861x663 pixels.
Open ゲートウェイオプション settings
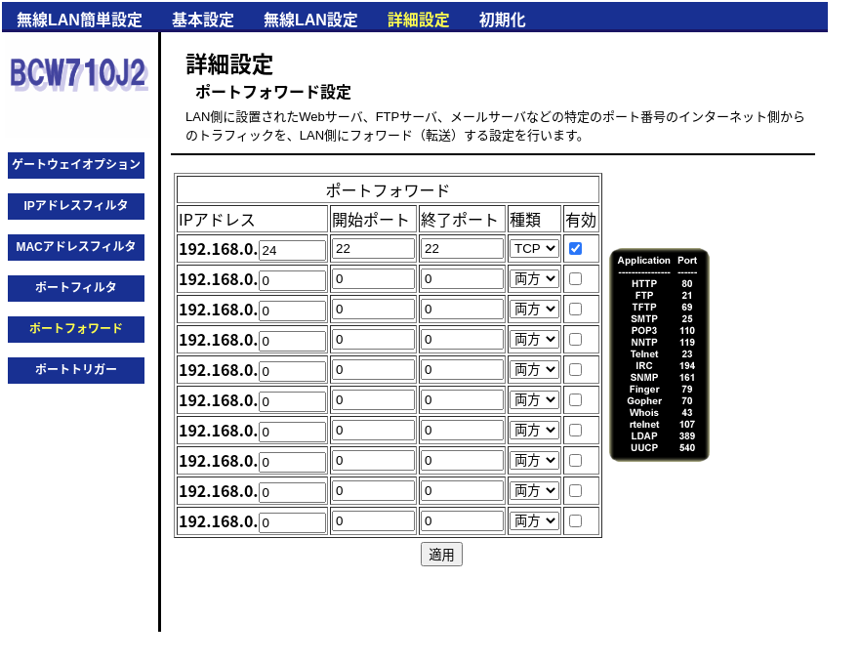pos(75,165)
